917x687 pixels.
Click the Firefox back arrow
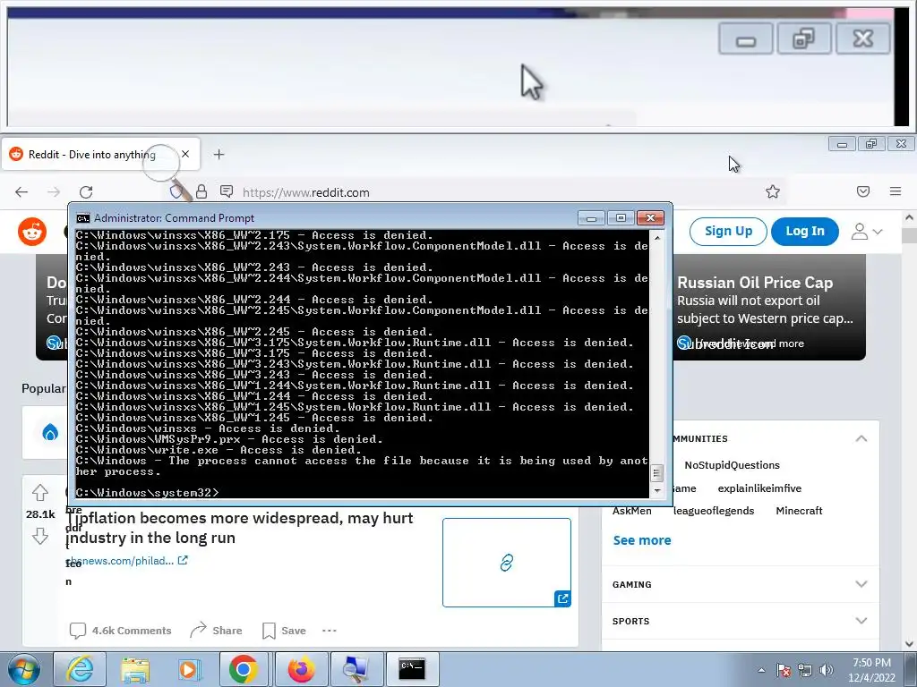(21, 192)
